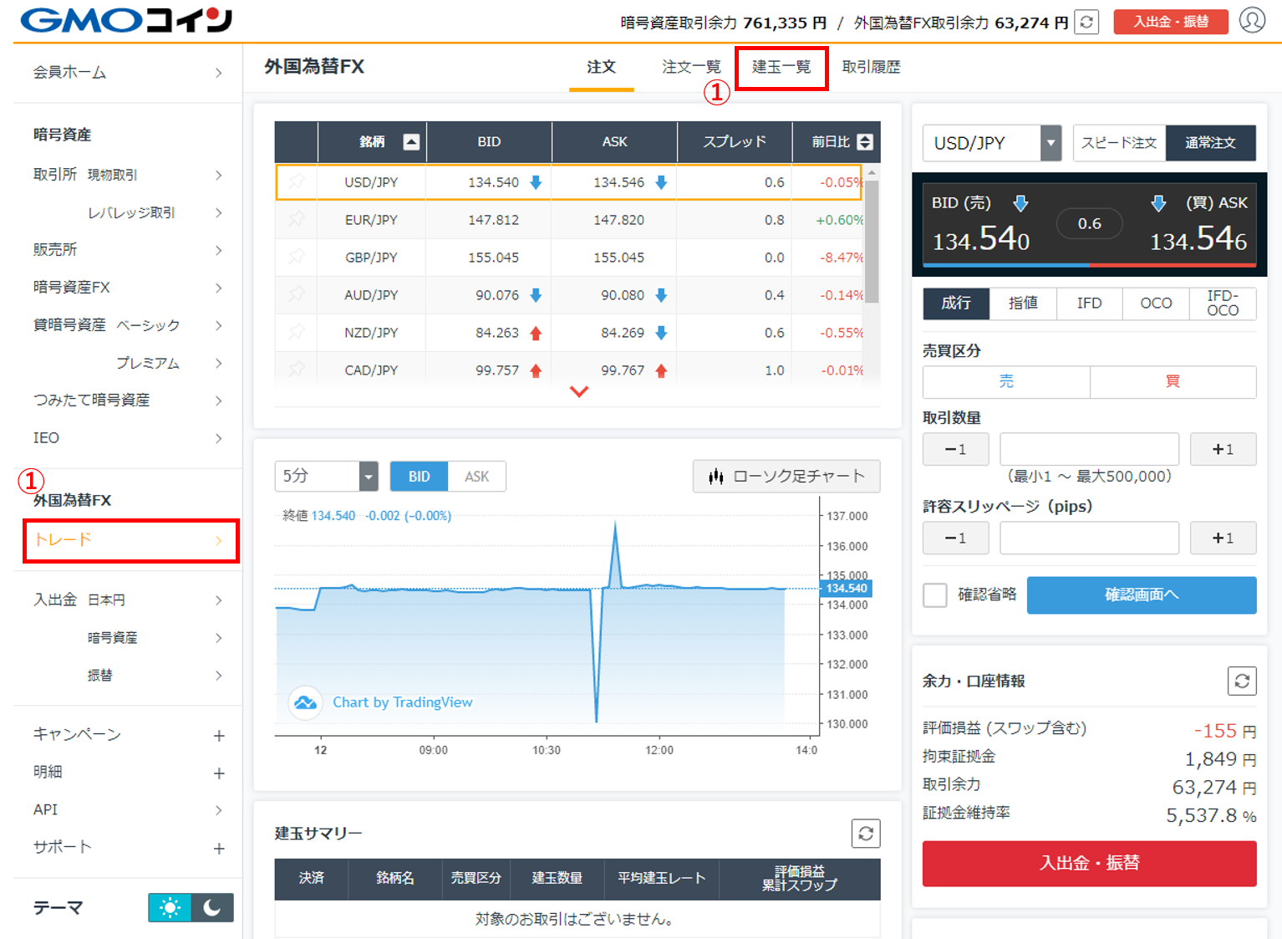The height and width of the screenshot is (939, 1282).
Task: Open the ローソク足チャート candlestick view
Action: tap(786, 476)
